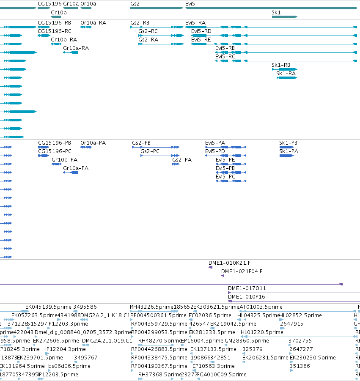Click EST IP12204.3prime
Image resolution: width=360 pixels, height=381 pixels.
tap(66, 349)
